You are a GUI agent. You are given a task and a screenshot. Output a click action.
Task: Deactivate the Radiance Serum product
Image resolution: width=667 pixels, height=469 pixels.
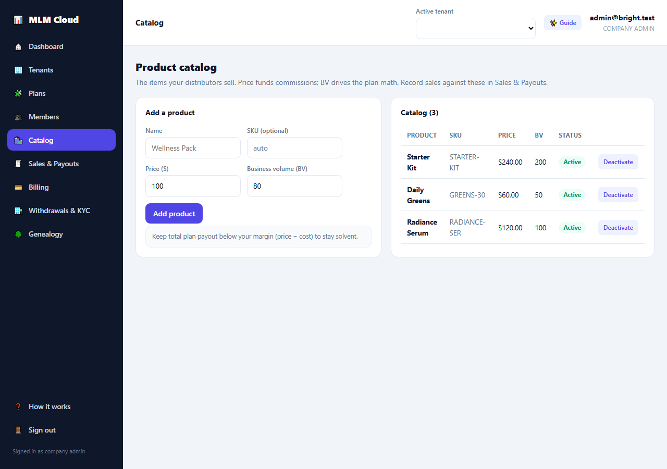click(x=618, y=228)
